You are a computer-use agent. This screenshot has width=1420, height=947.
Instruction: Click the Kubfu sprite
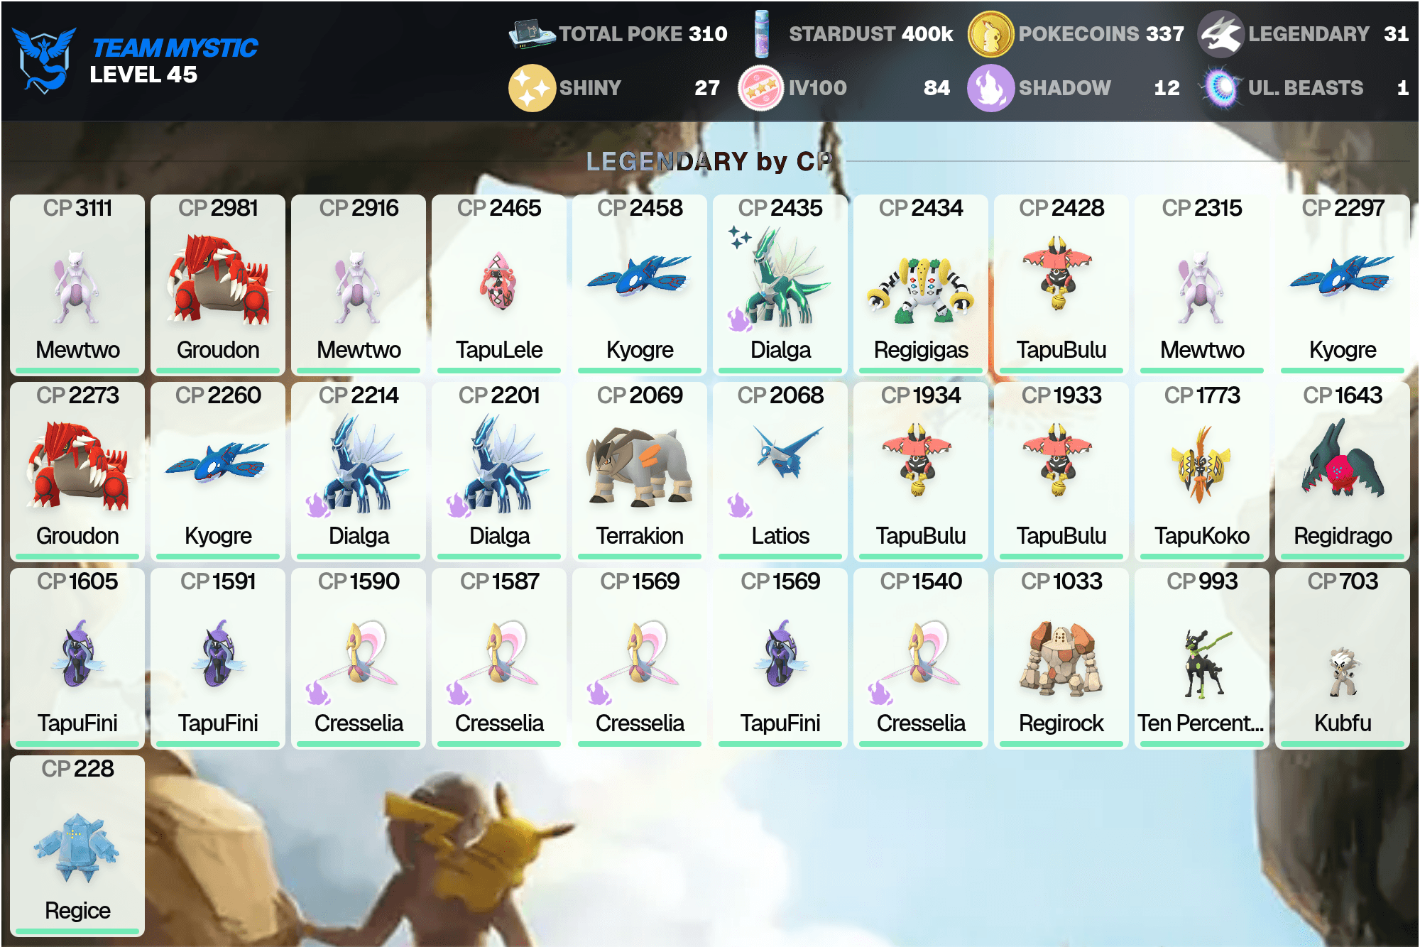tap(1343, 671)
